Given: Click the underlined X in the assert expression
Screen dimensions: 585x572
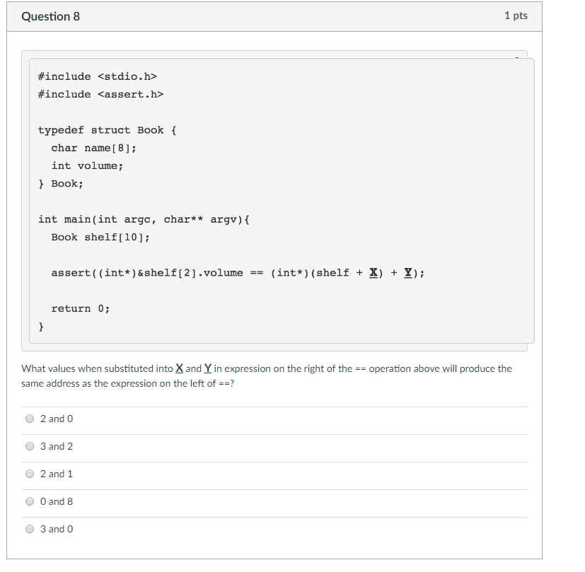Looking at the screenshot, I should point(372,272).
